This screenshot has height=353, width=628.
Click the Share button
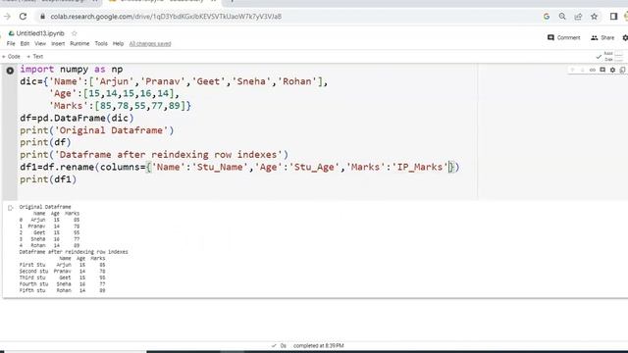(602, 37)
